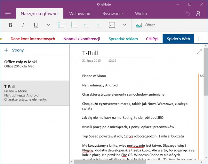This screenshot has width=208, height=164.
Task: Click the Undo arrow
Action: point(188,13)
